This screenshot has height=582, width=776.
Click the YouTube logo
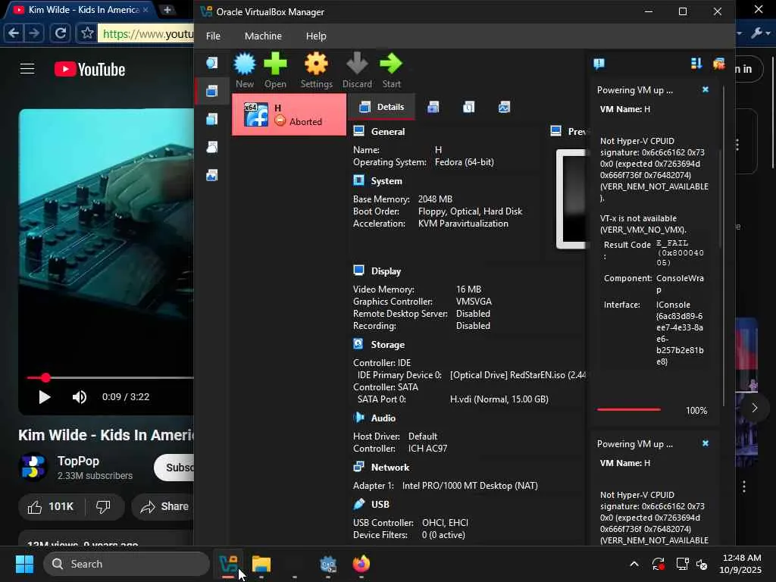coord(89,69)
